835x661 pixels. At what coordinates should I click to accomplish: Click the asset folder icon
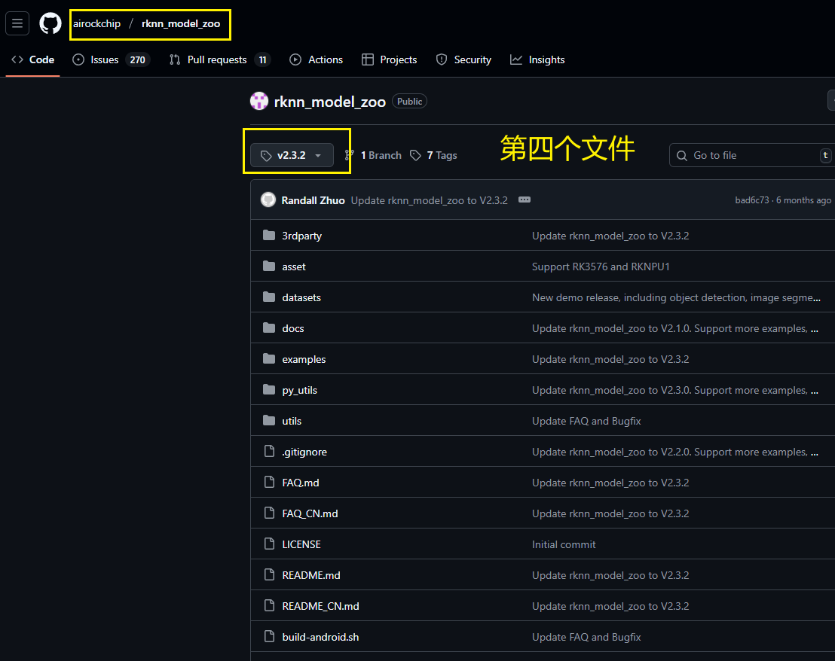269,266
